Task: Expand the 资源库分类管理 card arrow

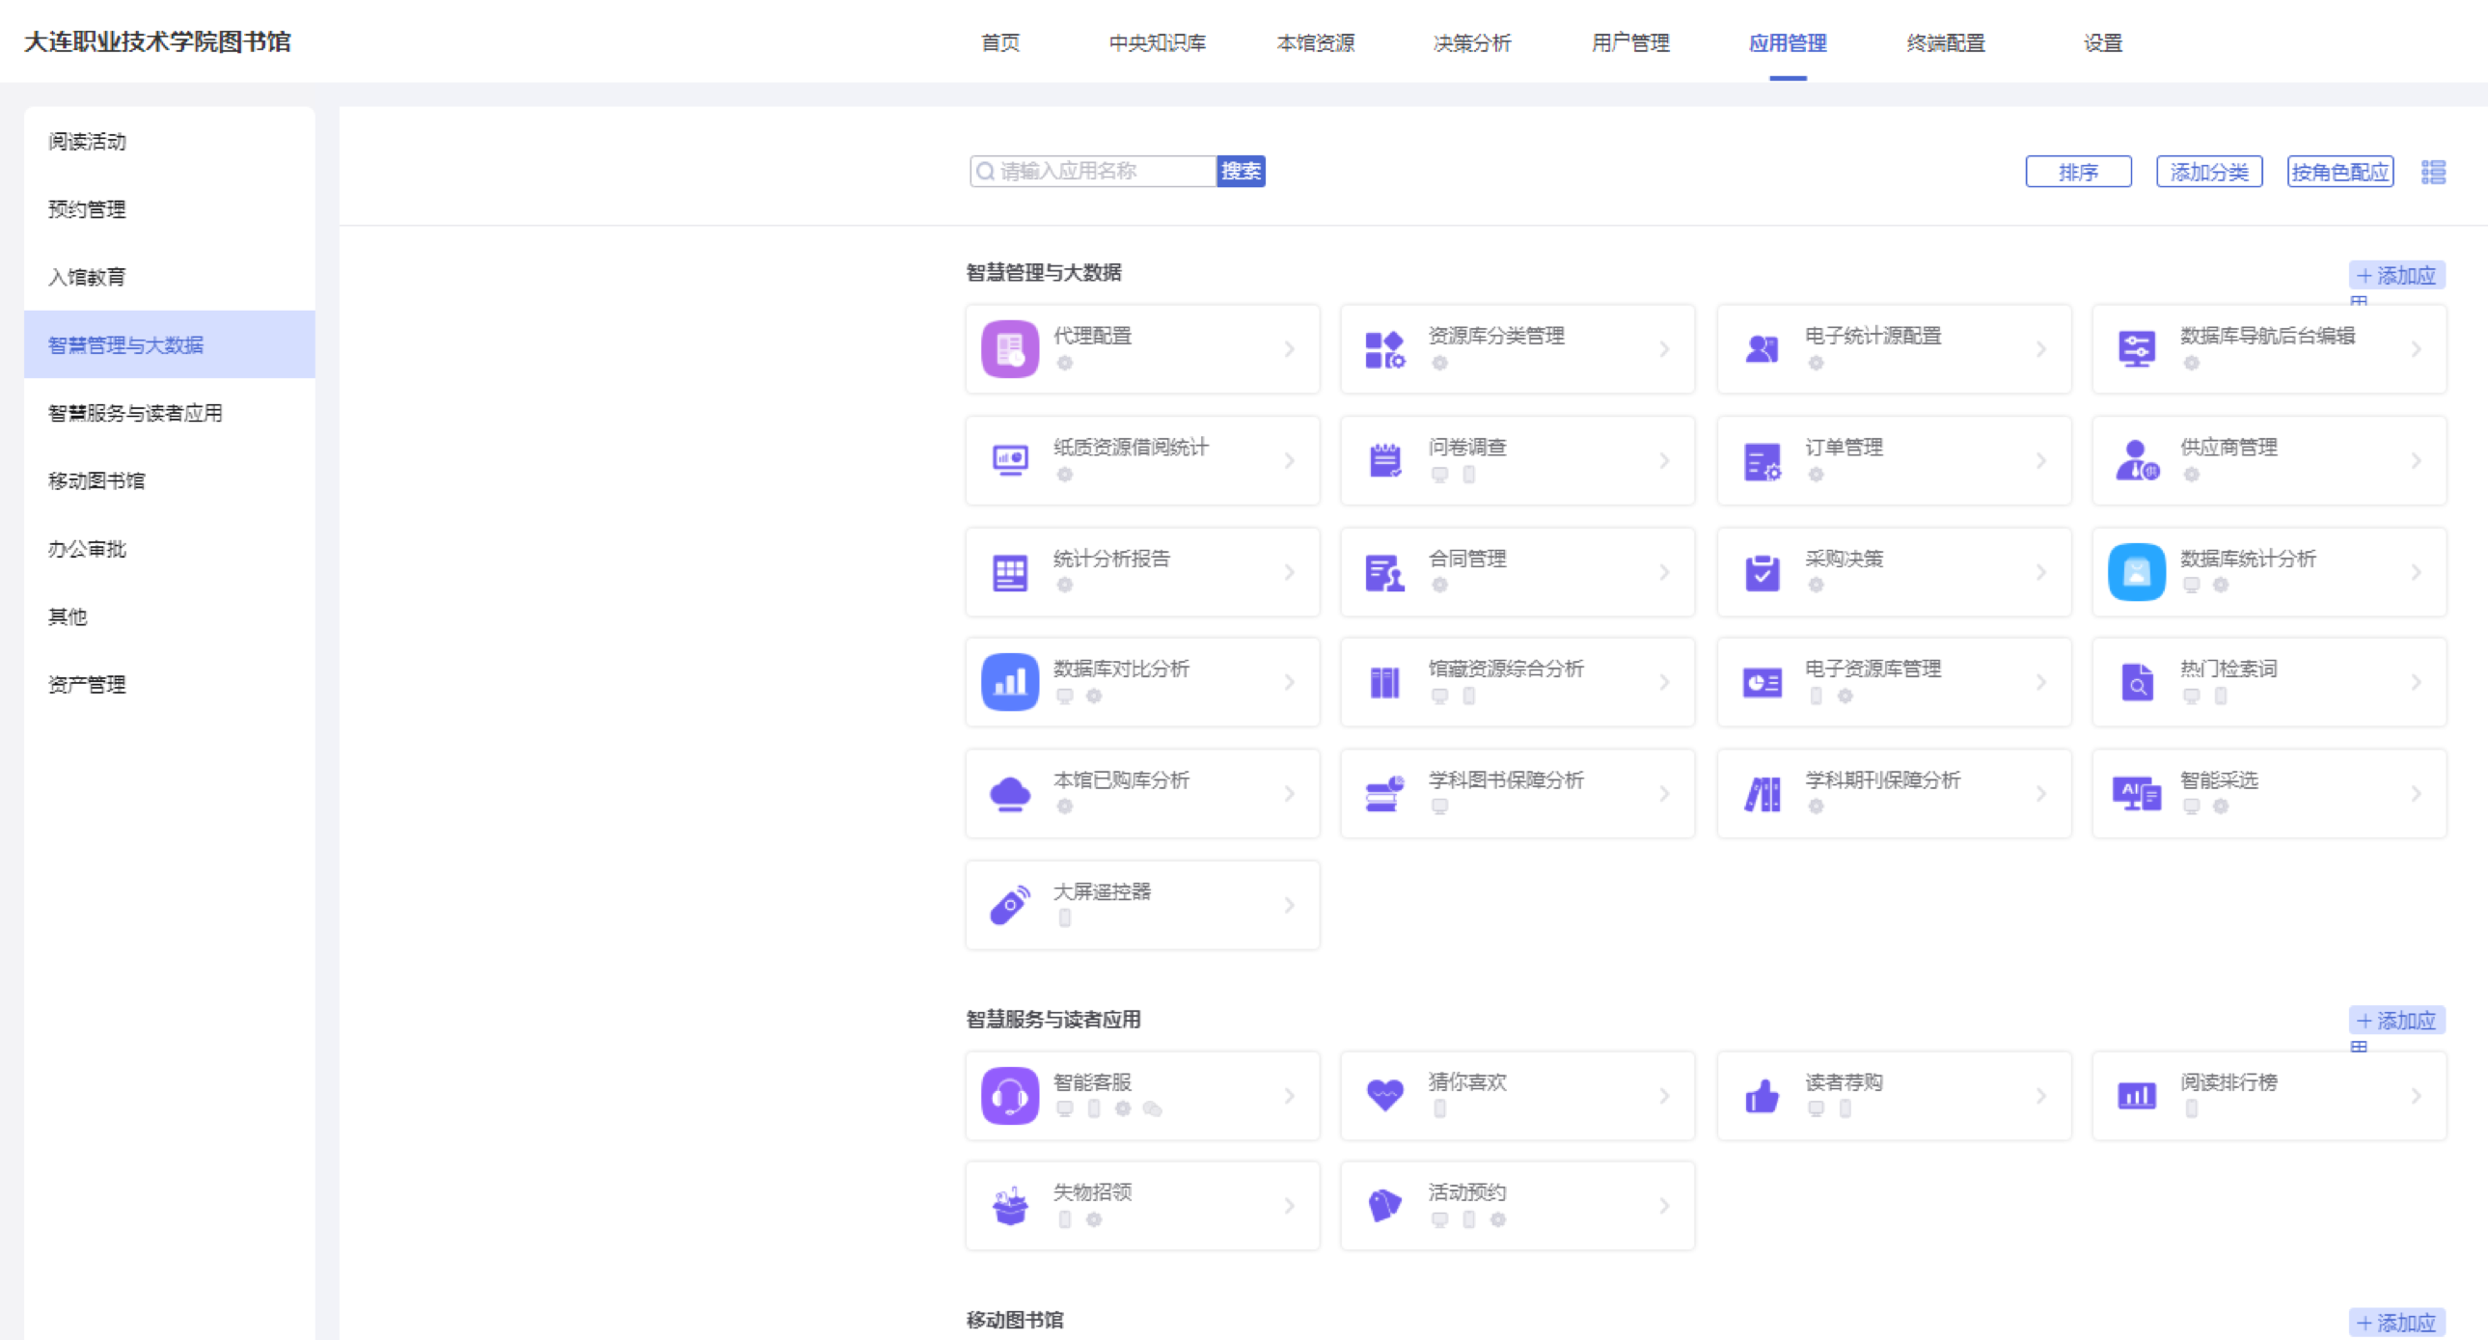Action: tap(1664, 349)
